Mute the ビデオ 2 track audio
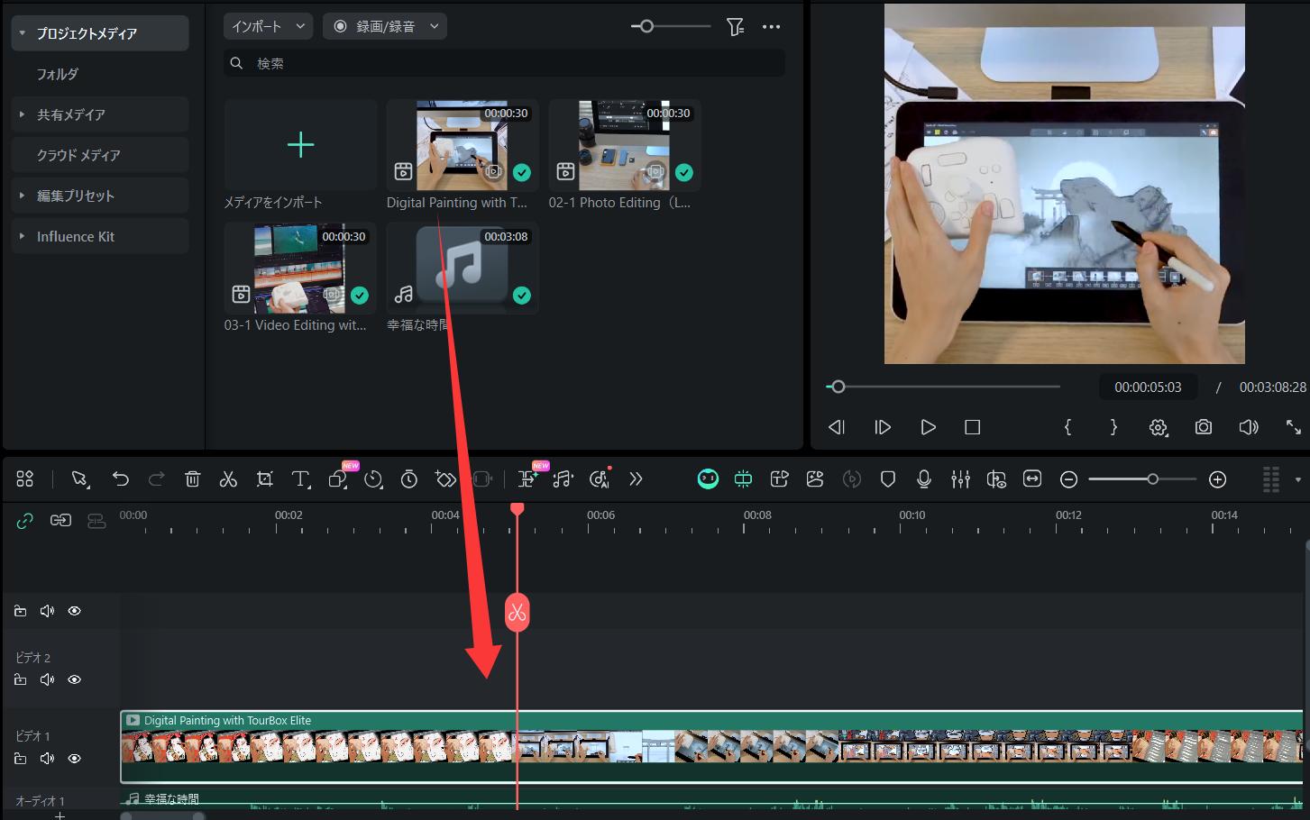The image size is (1310, 820). tap(47, 679)
